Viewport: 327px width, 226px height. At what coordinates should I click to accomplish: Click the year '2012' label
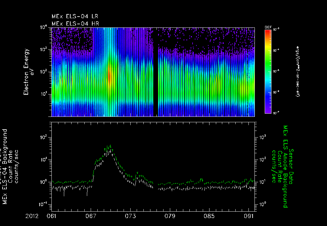32,216
